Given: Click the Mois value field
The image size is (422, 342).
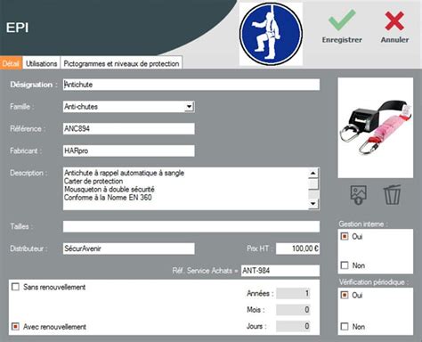Looking at the screenshot, I should [293, 310].
